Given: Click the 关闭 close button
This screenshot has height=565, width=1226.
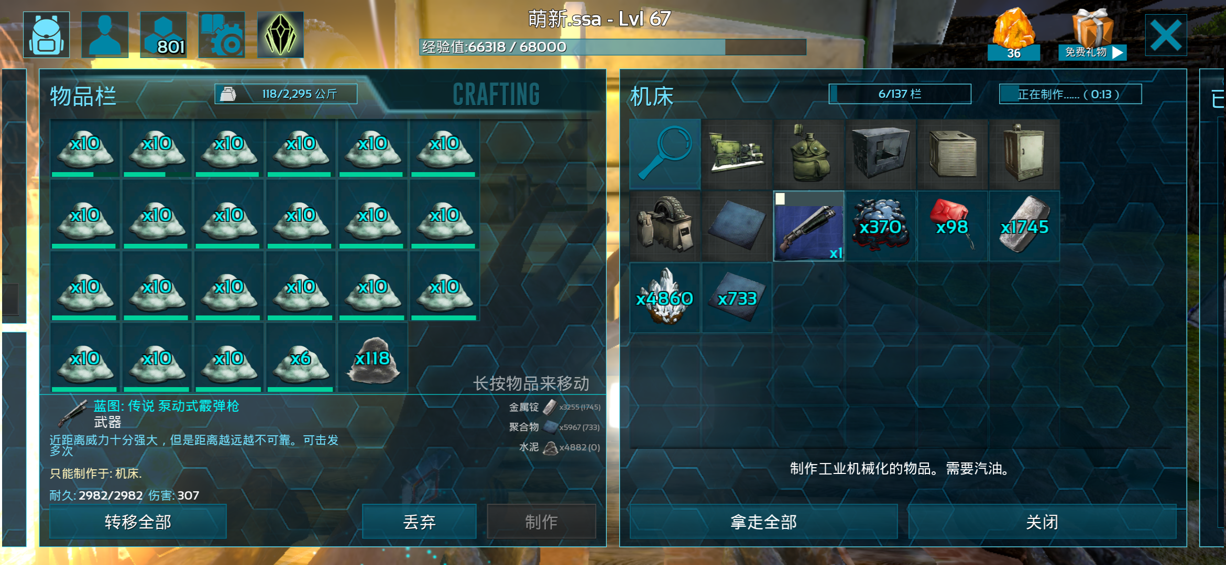Looking at the screenshot, I should [1042, 522].
